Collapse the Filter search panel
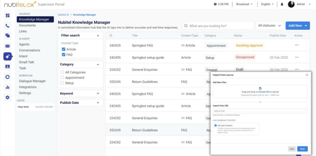The width and height of the screenshot is (316, 156). tap(98, 36)
